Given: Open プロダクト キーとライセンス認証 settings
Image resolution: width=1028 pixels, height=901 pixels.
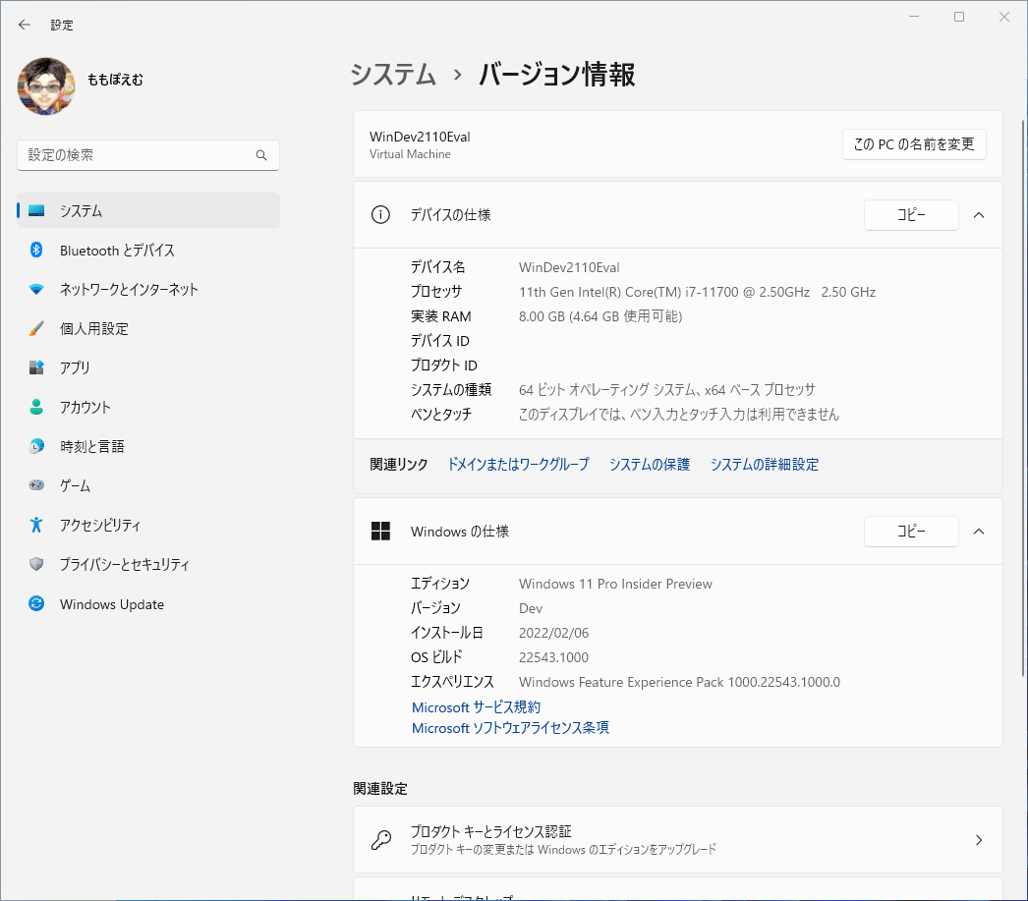Looking at the screenshot, I should pos(678,839).
